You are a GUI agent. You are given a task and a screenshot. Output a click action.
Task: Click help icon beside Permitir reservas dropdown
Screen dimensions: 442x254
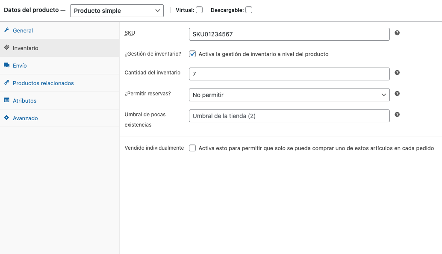point(397,94)
